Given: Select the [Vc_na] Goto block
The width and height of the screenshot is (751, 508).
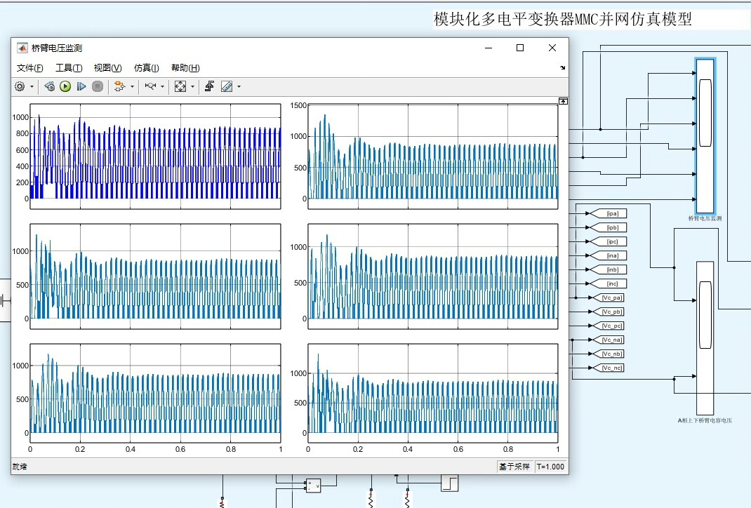Looking at the screenshot, I should click(609, 340).
